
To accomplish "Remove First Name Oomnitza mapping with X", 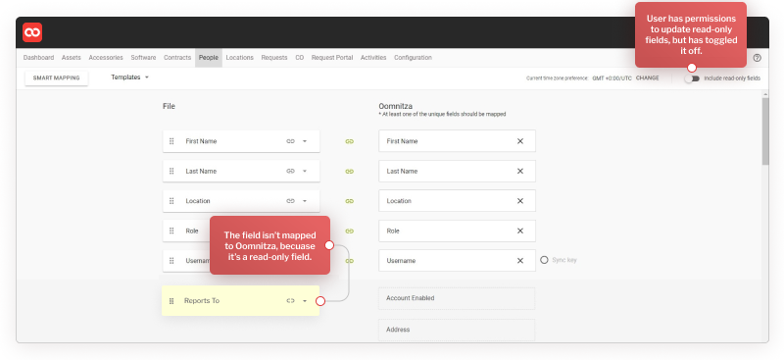I will point(520,141).
